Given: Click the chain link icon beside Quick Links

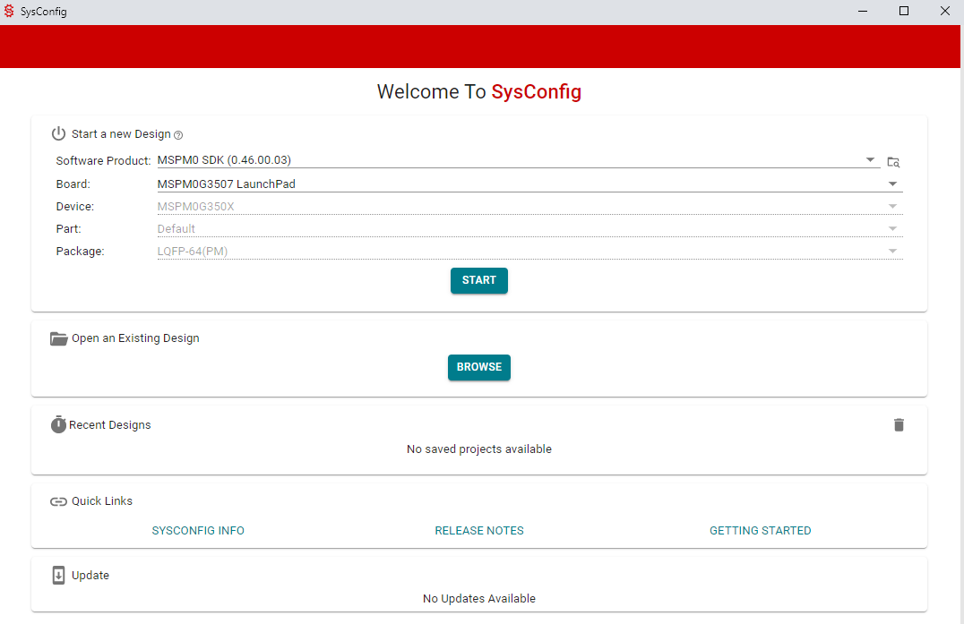Looking at the screenshot, I should tap(59, 501).
